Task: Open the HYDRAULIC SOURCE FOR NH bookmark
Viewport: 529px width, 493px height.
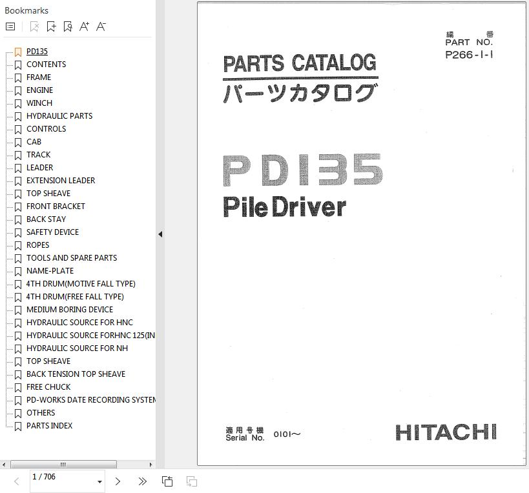Action: pos(78,348)
